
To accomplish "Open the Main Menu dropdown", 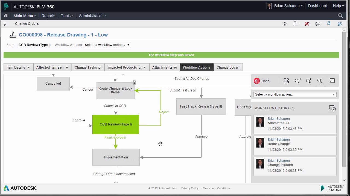I will click(25, 16).
